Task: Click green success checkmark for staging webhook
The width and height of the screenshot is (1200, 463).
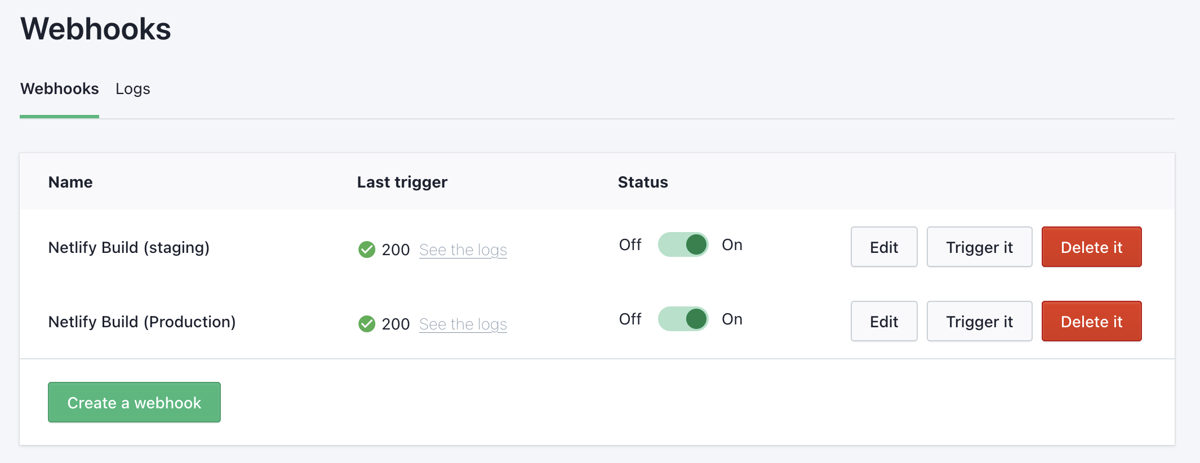Action: tap(367, 249)
